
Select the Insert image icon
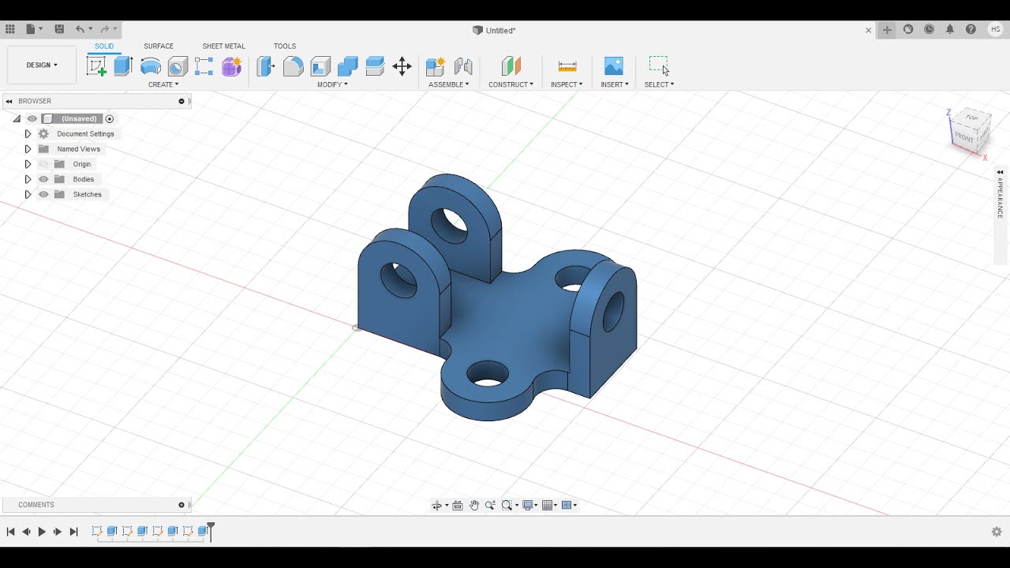click(614, 66)
